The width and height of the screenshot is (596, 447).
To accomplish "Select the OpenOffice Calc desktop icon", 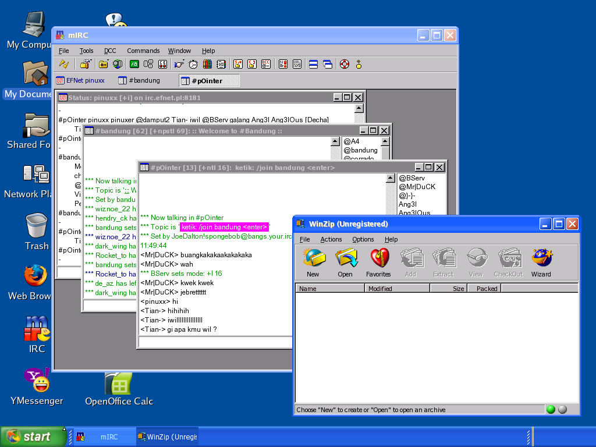I will [x=119, y=389].
